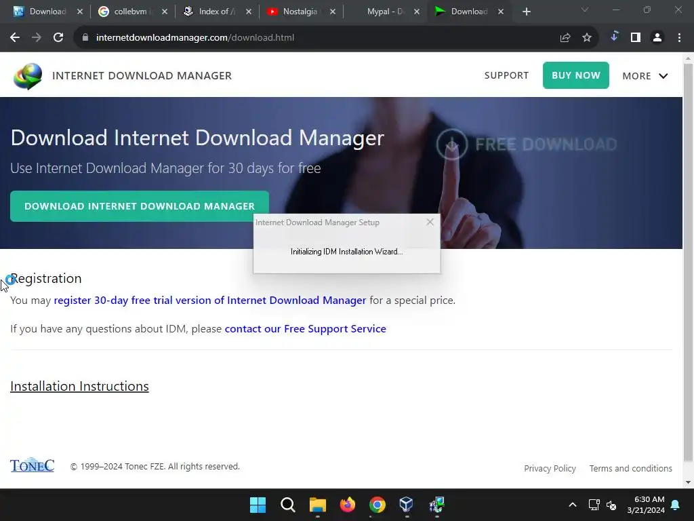Open the tab search chevron
The width and height of the screenshot is (694, 521).
tap(585, 9)
